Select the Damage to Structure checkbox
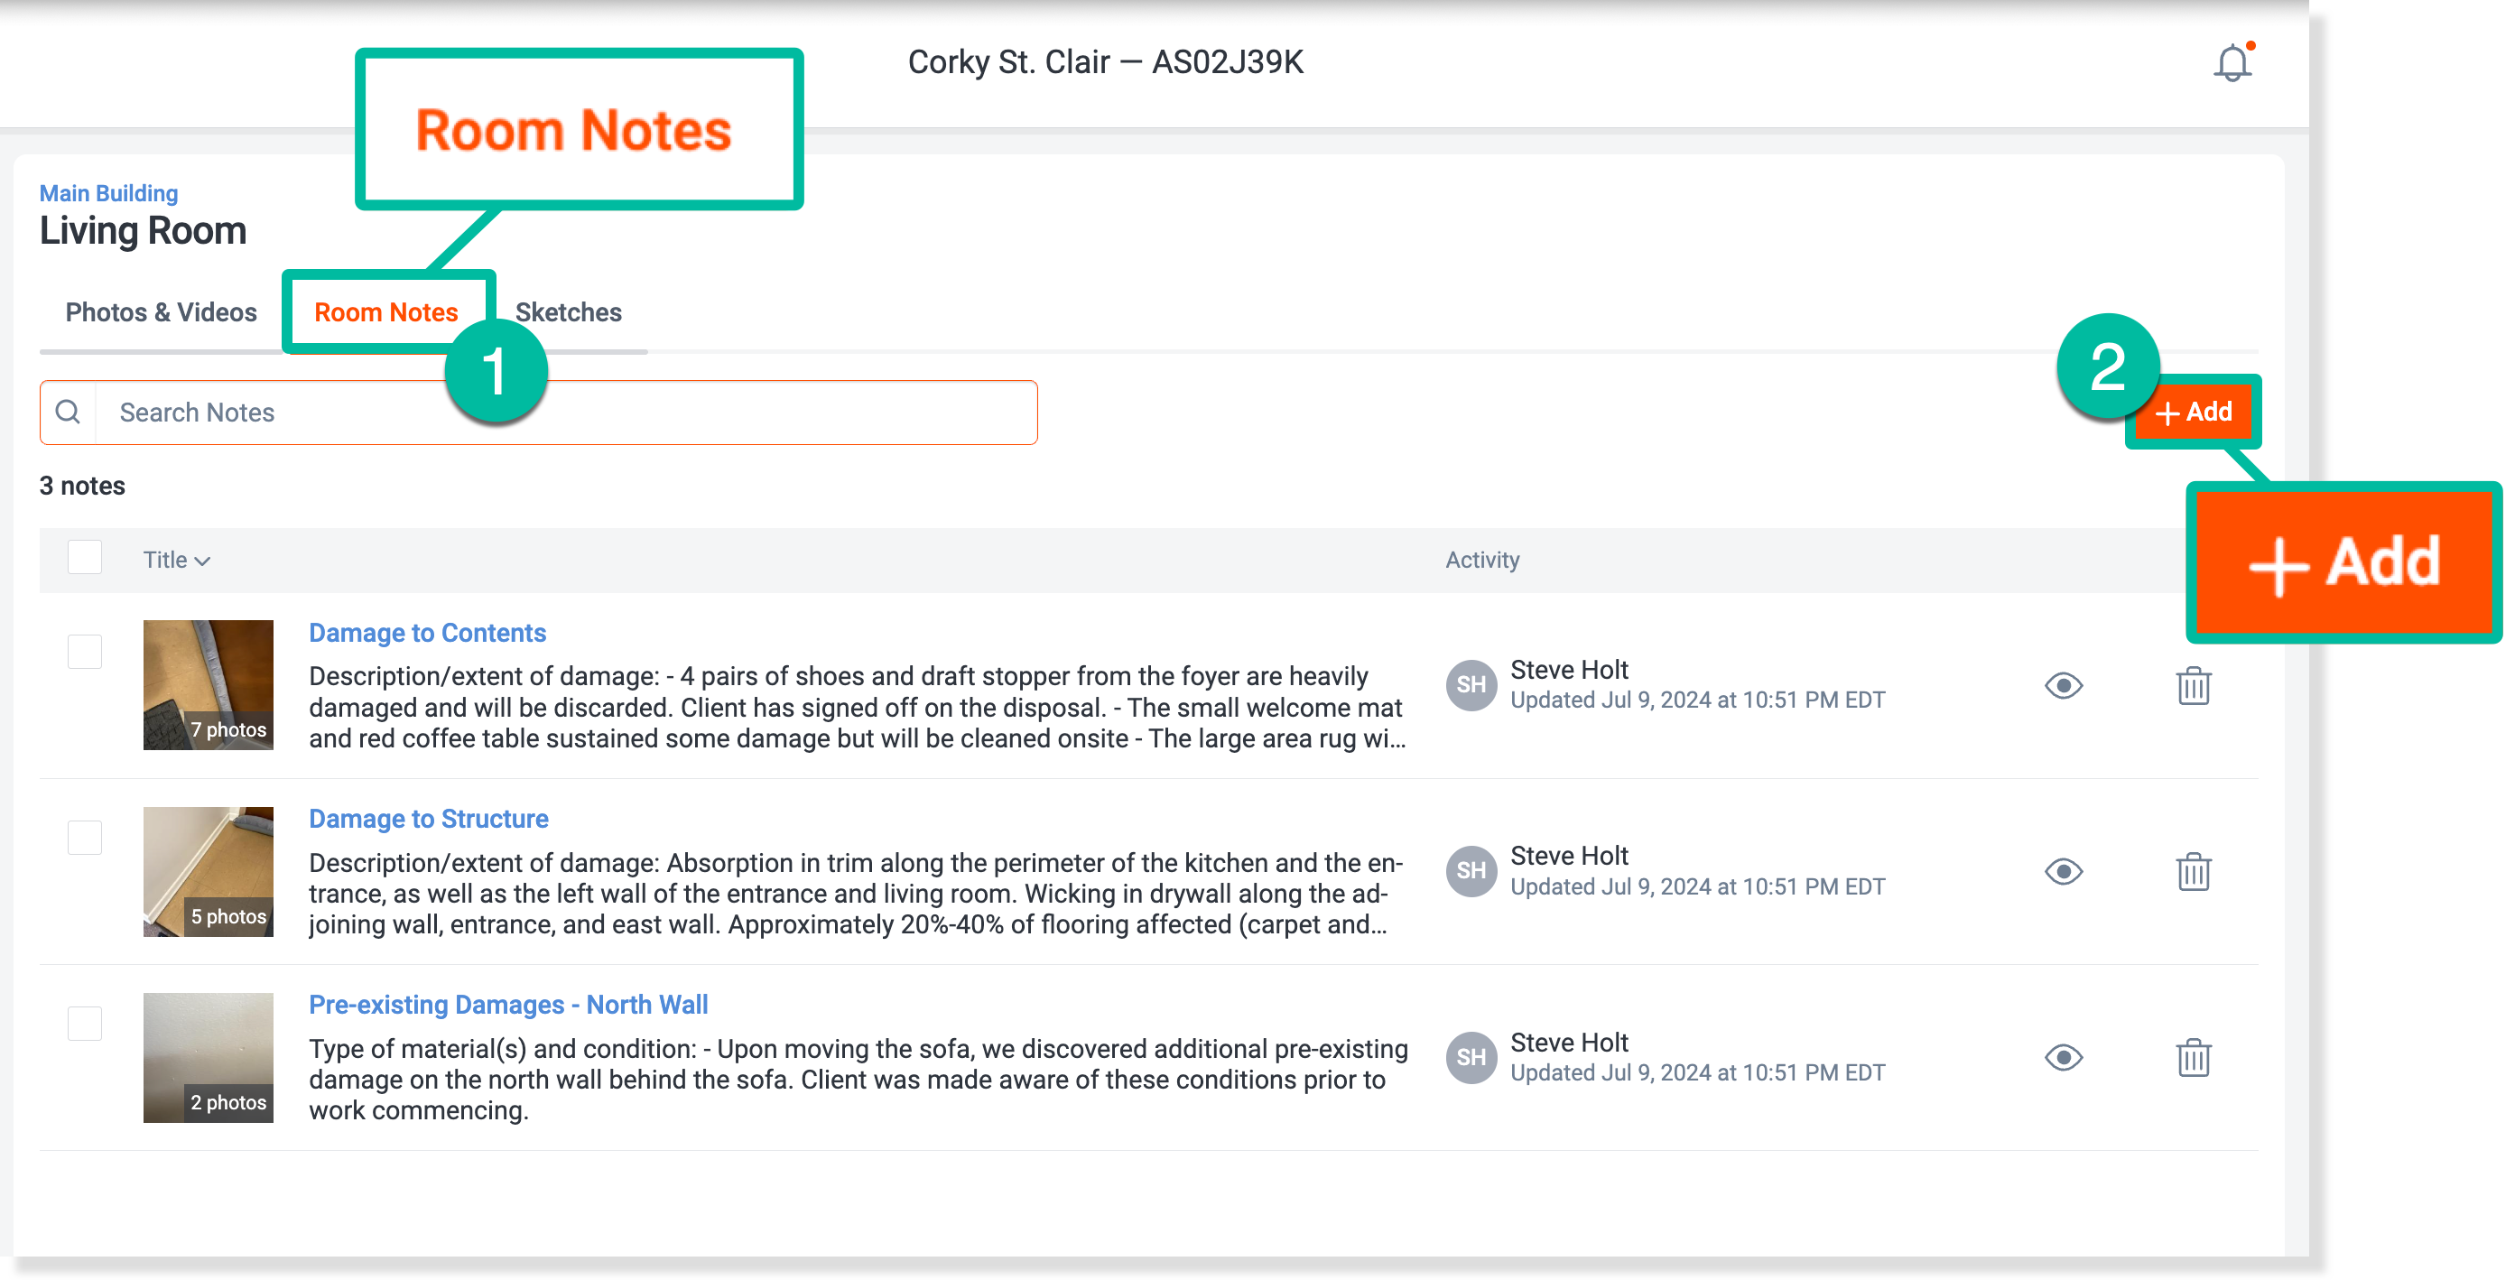The width and height of the screenshot is (2515, 1280). (85, 837)
